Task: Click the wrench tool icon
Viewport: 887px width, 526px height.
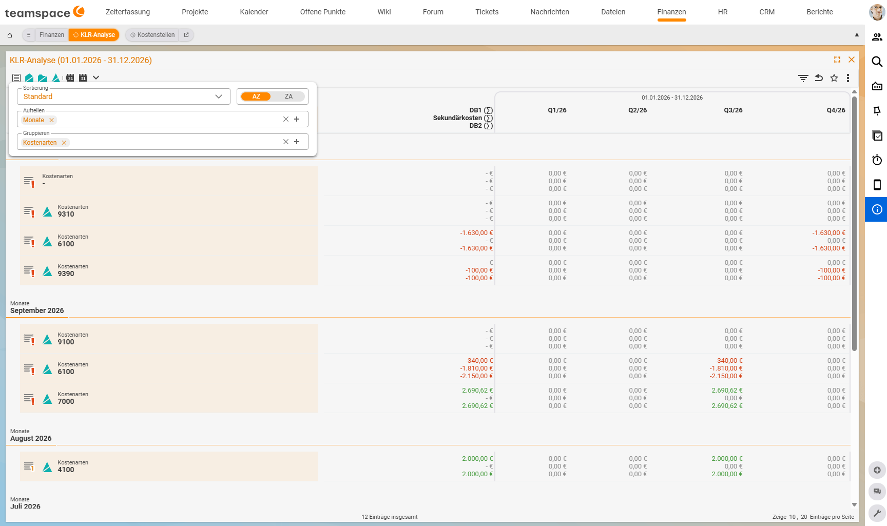Action: coord(877,513)
